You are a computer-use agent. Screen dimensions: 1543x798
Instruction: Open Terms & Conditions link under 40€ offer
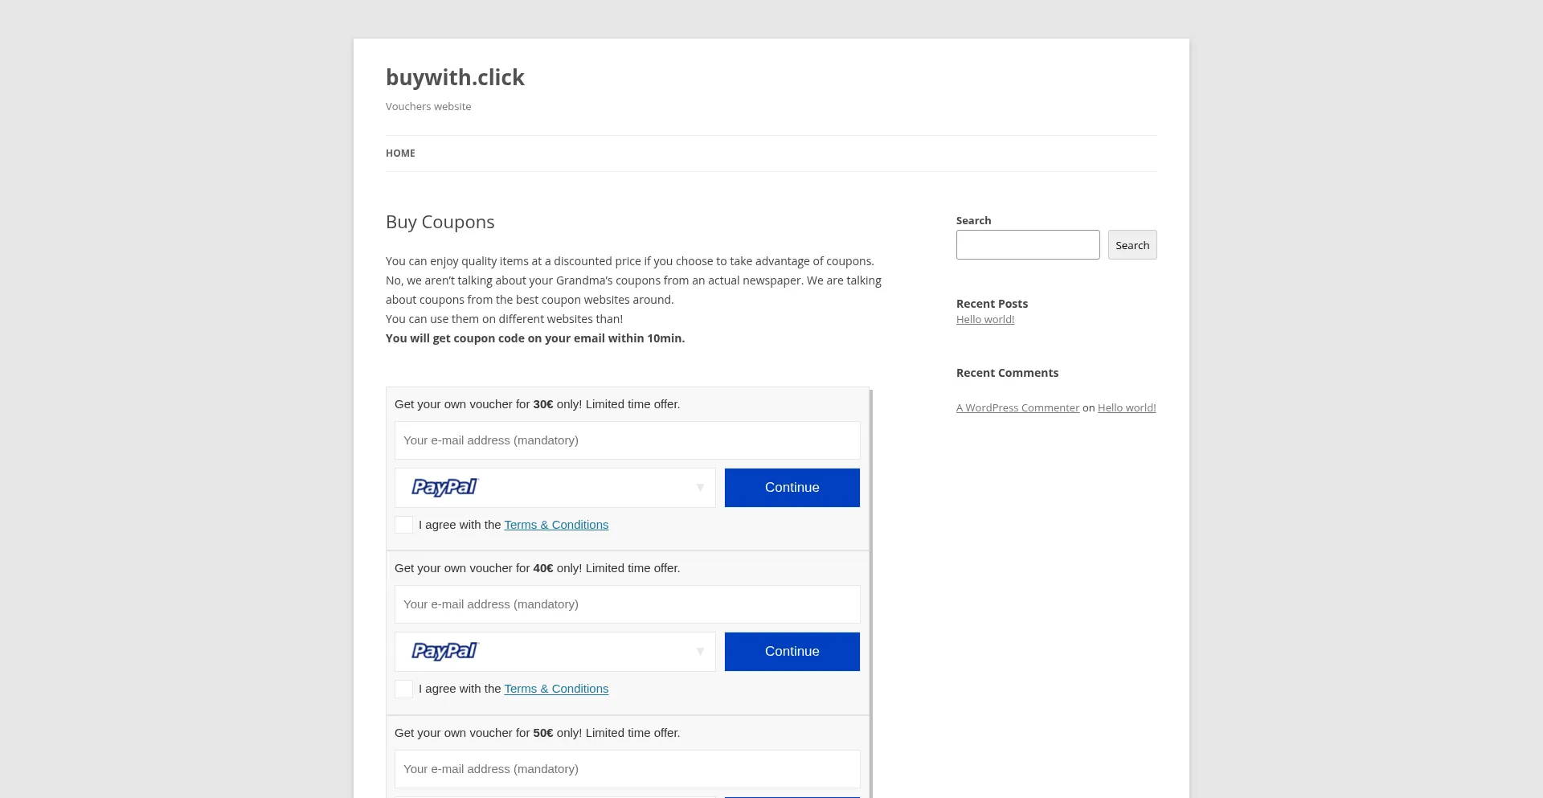click(556, 689)
